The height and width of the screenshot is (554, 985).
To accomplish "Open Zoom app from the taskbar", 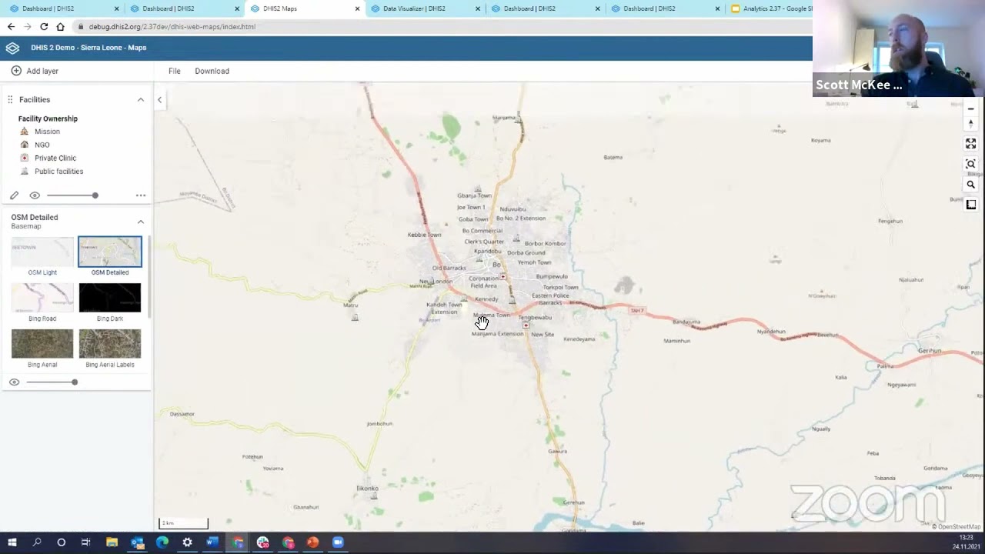I will (x=338, y=542).
